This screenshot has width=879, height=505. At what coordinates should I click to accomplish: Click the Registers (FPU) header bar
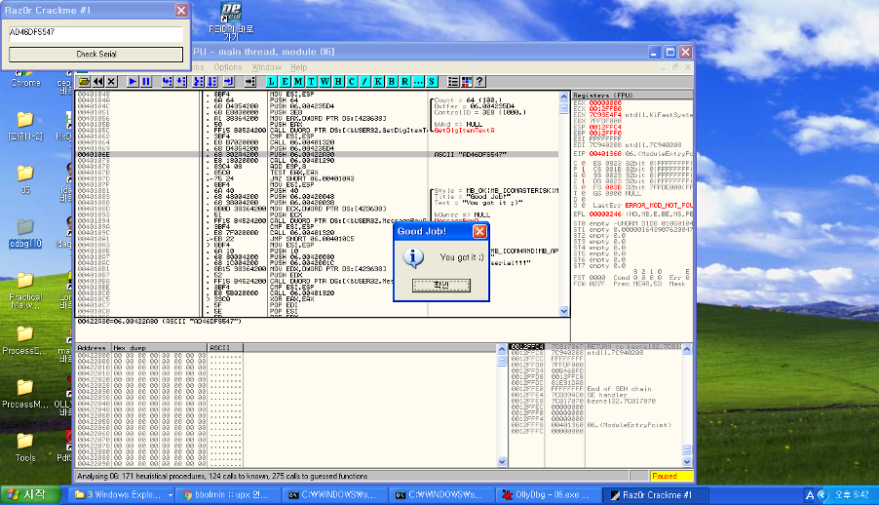[631, 96]
